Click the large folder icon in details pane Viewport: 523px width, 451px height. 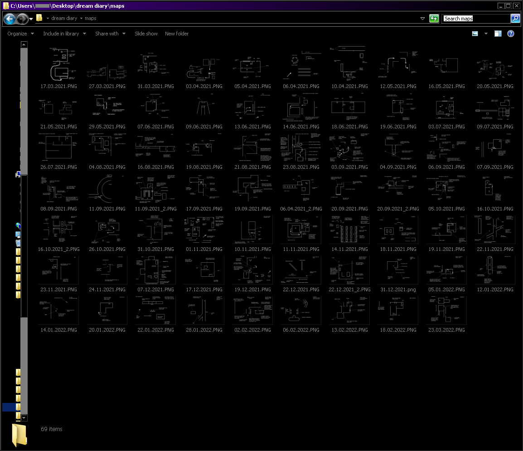[19, 435]
